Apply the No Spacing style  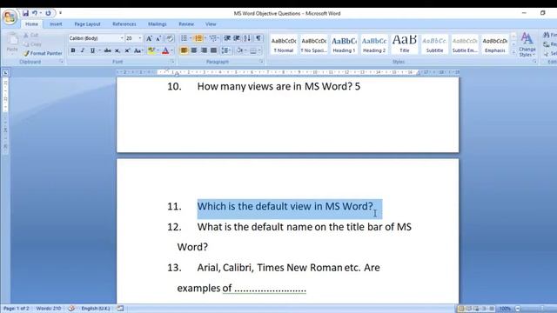[x=313, y=44]
